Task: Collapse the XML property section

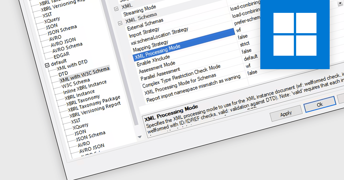Action: click(116, 9)
